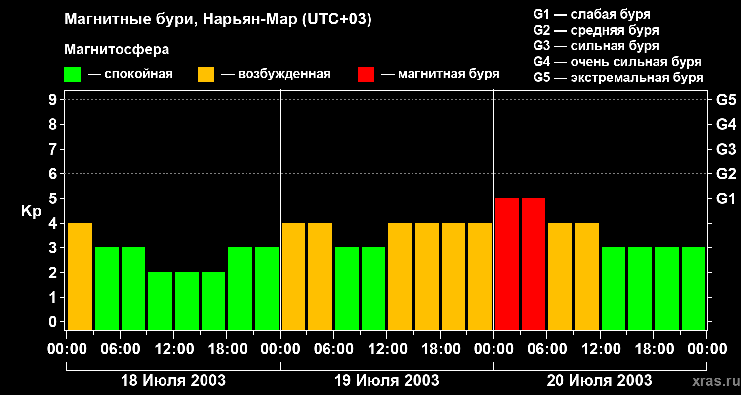Viewport: 741px width, 395px height.
Task: Click the red legend swatch for магнитная буря
Action: pyautogui.click(x=366, y=75)
